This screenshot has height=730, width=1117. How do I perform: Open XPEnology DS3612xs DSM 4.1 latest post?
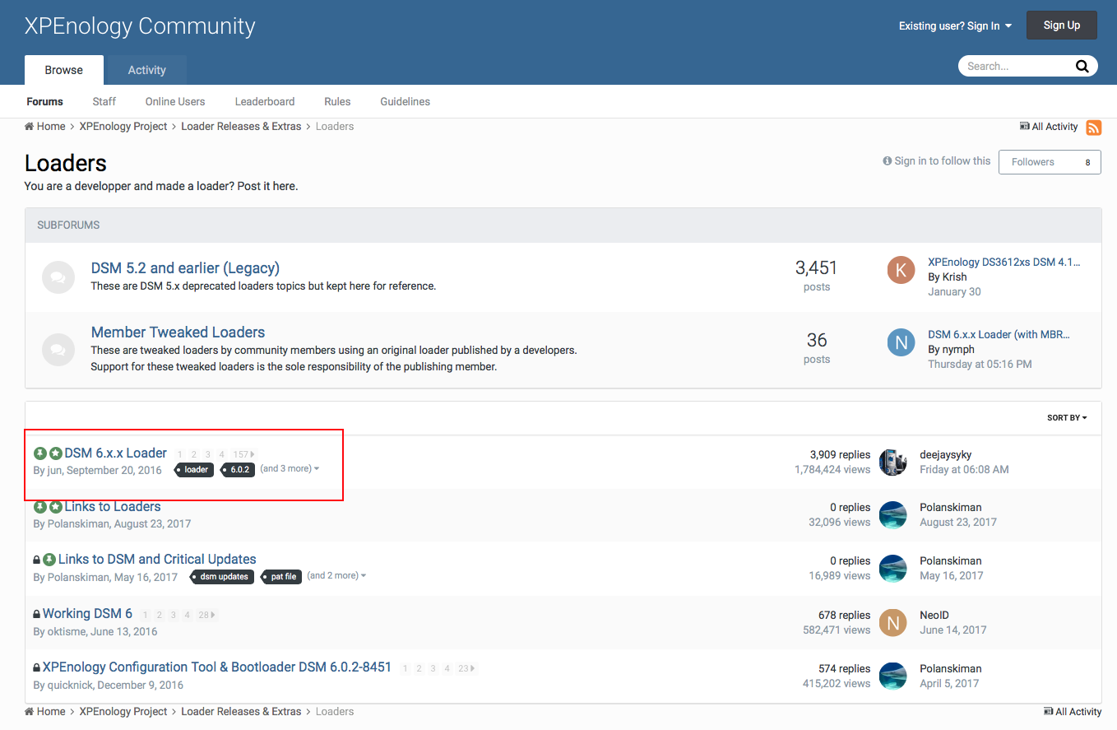coord(1004,262)
